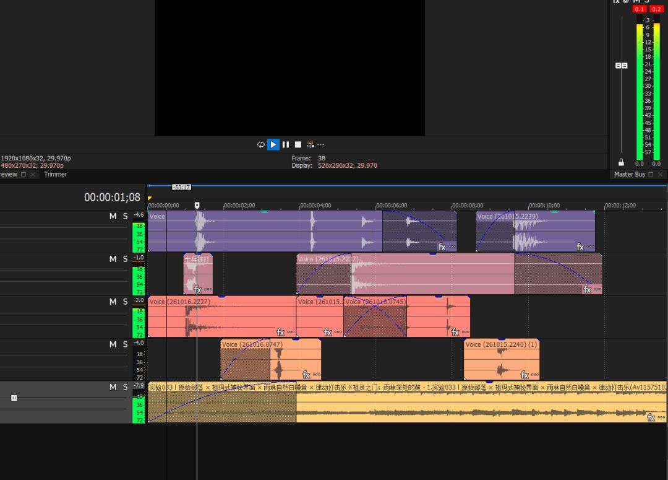Mute the music track at volume -7.9
The width and height of the screenshot is (668, 480).
113,387
